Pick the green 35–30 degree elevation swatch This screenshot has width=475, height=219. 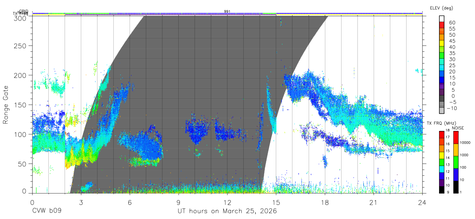[x=442, y=56]
